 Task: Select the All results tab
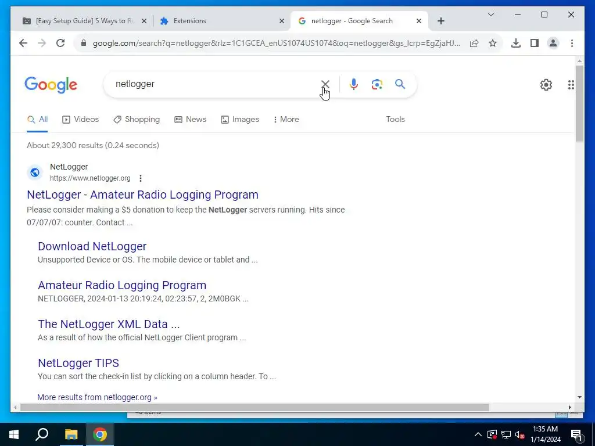click(x=37, y=120)
